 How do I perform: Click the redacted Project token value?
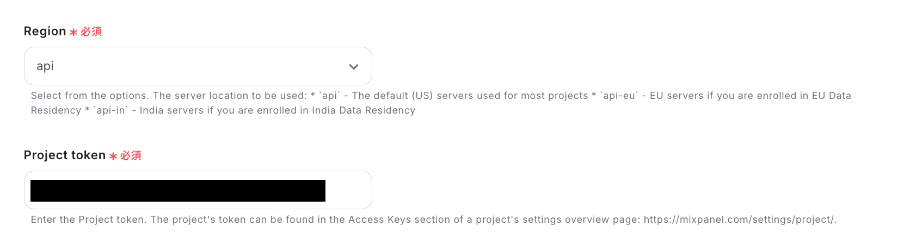[x=177, y=191]
